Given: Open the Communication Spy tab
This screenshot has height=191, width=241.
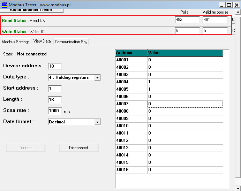Looking at the screenshot, I should 71,42.
